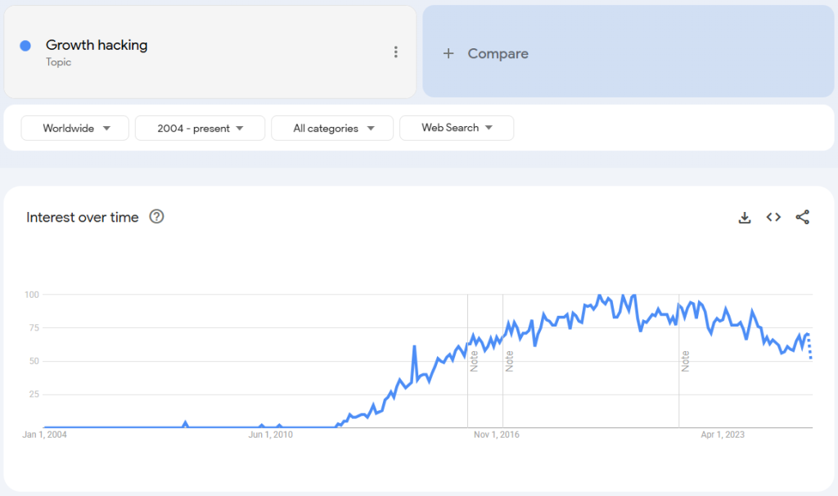Click the Interest over time heading
Screen dimensions: 838x496
tap(83, 217)
